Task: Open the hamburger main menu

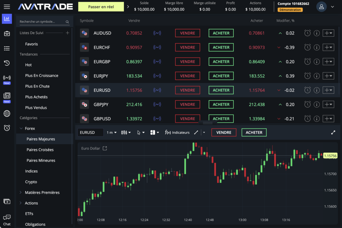Action: [x=7, y=7]
